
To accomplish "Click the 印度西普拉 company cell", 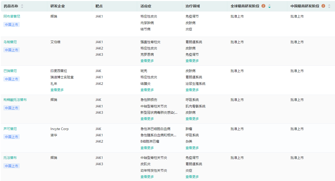I will click(59, 71).
